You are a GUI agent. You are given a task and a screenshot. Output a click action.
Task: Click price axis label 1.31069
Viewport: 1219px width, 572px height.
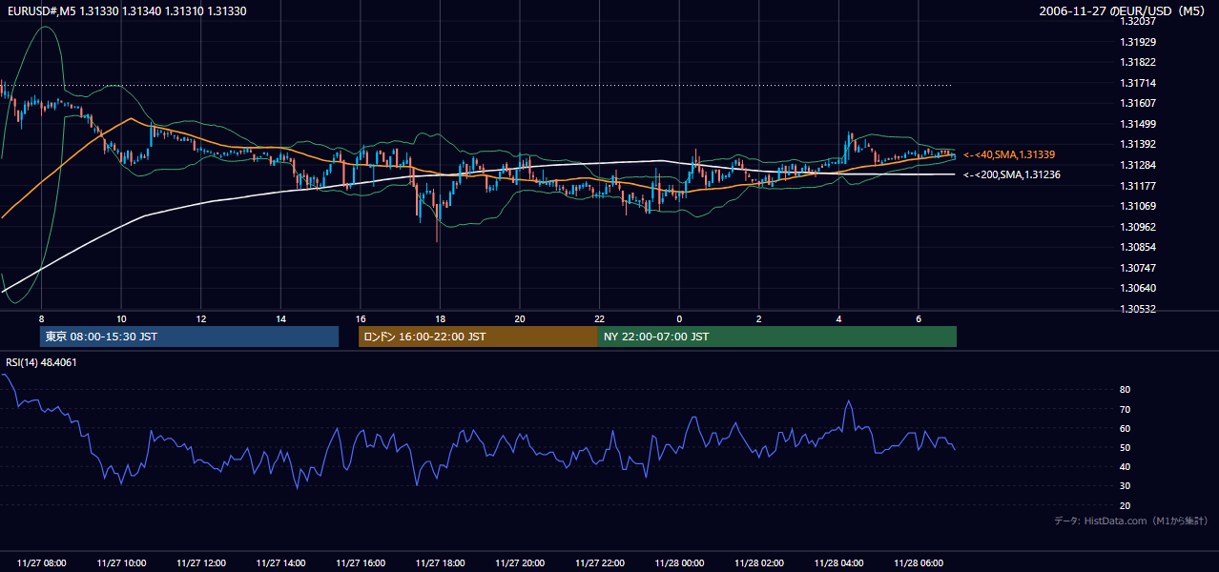[x=1138, y=206]
